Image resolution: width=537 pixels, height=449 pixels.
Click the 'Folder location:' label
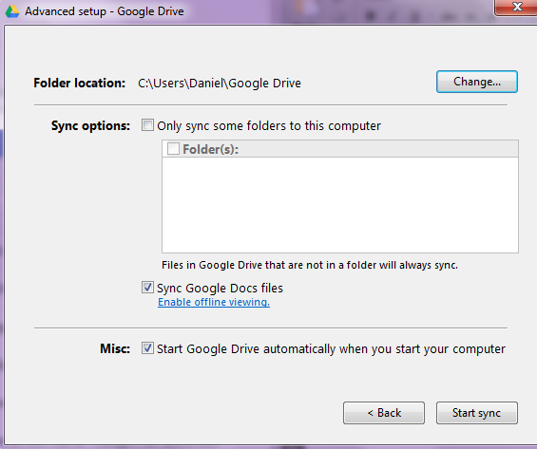[80, 84]
